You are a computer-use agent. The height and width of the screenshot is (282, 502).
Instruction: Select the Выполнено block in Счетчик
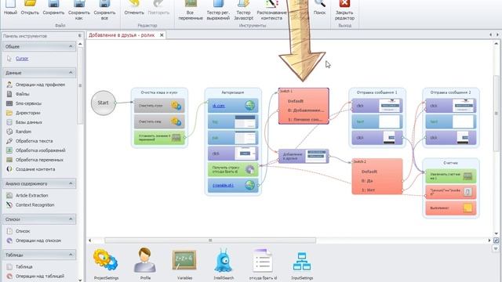pyautogui.click(x=451, y=208)
